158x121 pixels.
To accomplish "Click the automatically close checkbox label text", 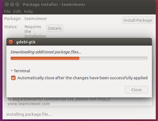I will [82, 78].
